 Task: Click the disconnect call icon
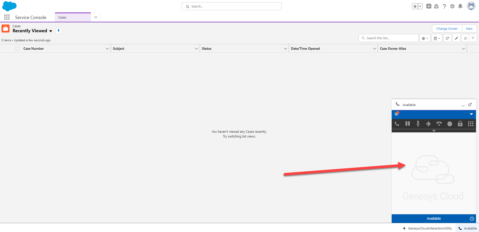439,124
